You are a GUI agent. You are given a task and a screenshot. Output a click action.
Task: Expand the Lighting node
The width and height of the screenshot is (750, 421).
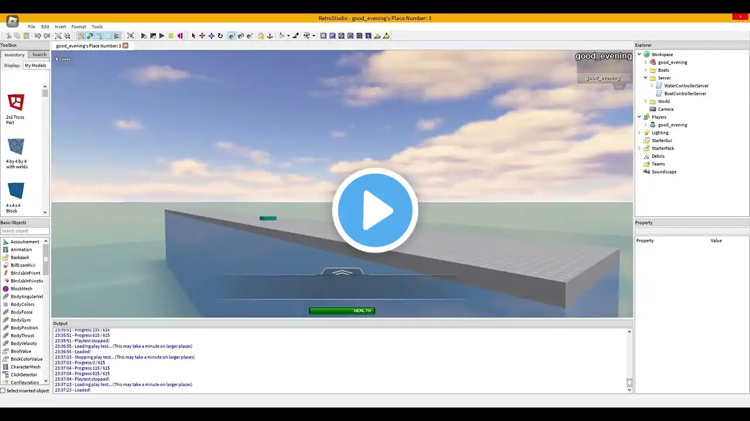click(x=639, y=133)
